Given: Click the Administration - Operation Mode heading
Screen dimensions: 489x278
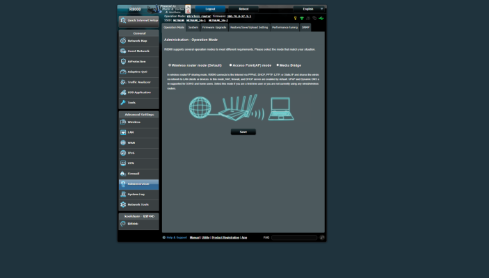Looking at the screenshot, I should [191, 40].
